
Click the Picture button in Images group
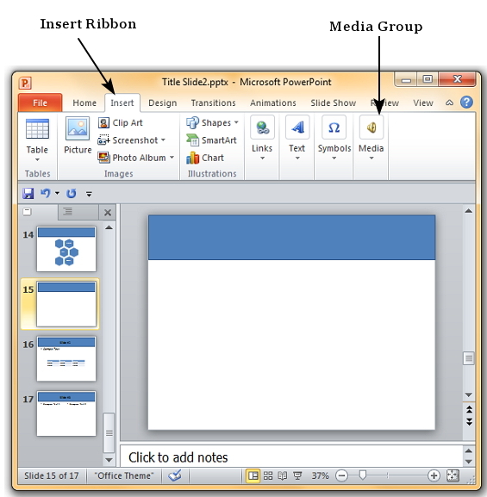point(78,134)
